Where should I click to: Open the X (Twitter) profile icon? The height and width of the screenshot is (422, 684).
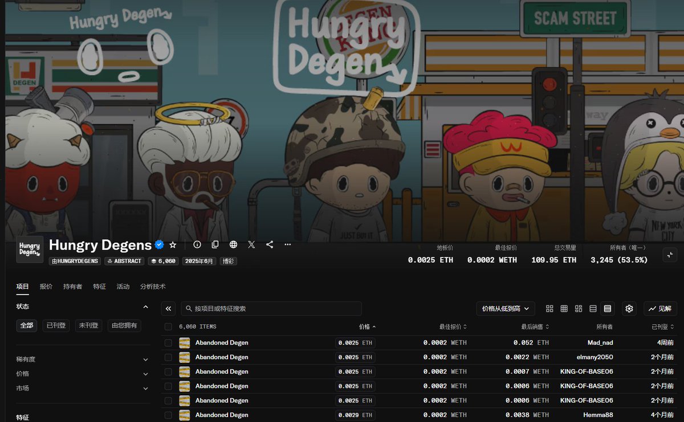pyautogui.click(x=251, y=244)
